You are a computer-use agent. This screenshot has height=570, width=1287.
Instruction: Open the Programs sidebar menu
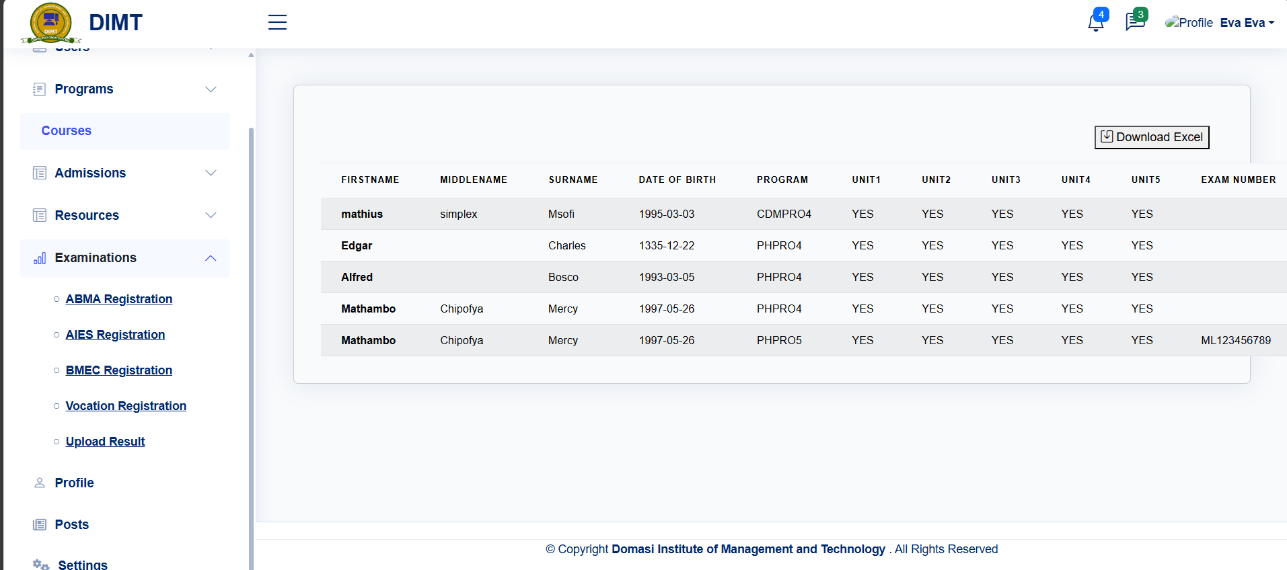pyautogui.click(x=125, y=89)
